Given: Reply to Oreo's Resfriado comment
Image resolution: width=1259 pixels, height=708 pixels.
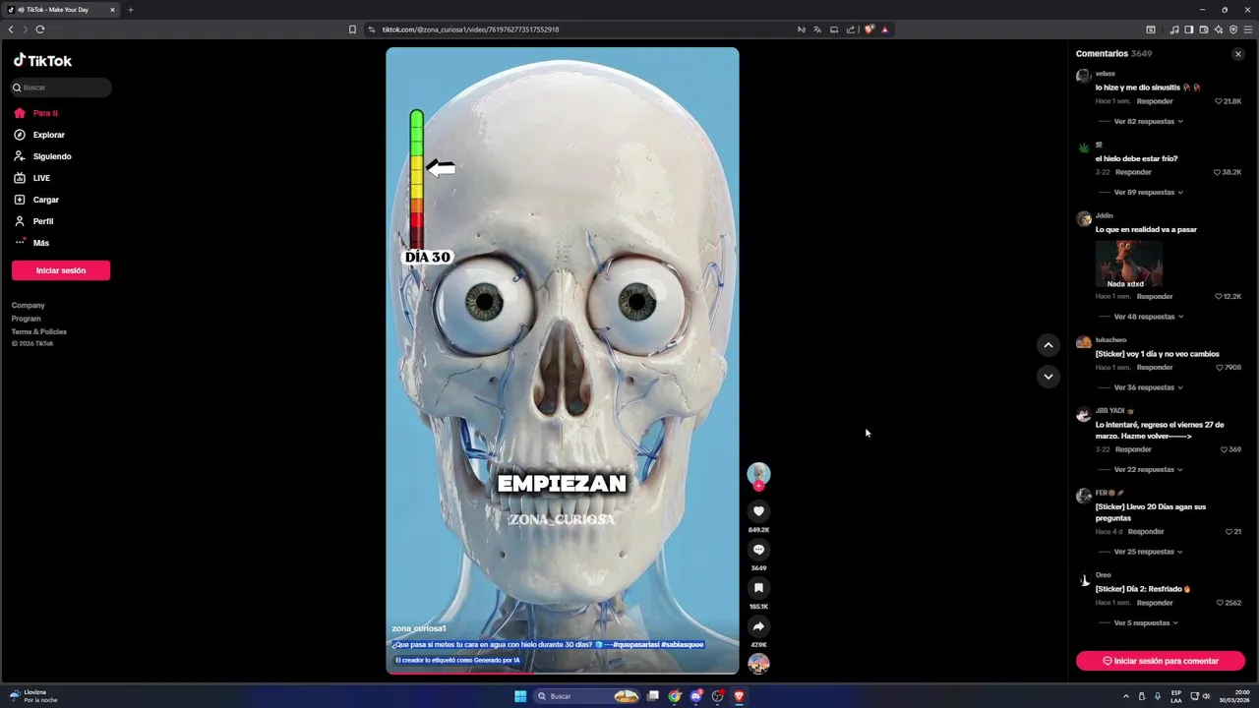Looking at the screenshot, I should click(1155, 603).
